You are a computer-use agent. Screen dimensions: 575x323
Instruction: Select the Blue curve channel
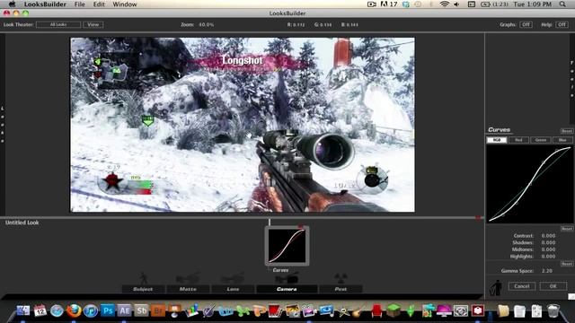pyautogui.click(x=562, y=140)
